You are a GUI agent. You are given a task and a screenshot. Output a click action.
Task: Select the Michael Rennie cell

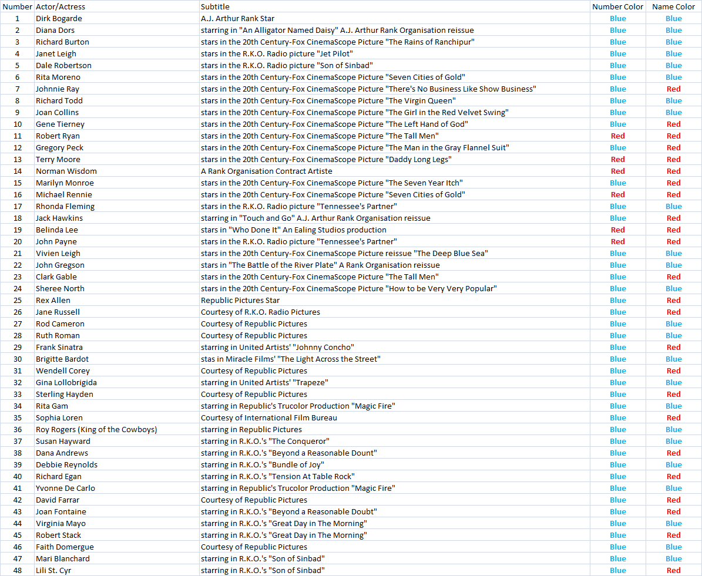click(117, 195)
